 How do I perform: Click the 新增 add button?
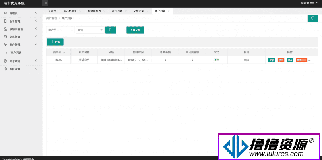55,42
